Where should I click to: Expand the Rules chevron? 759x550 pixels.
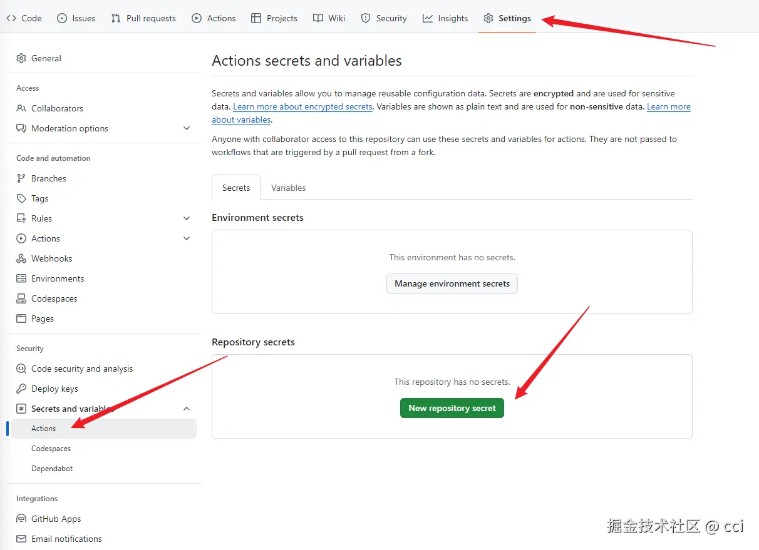click(187, 218)
